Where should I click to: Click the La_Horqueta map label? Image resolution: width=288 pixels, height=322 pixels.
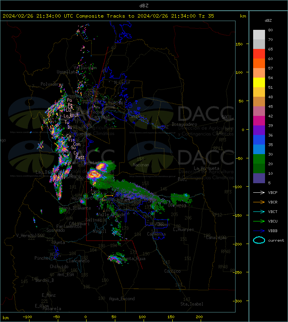point(206,168)
